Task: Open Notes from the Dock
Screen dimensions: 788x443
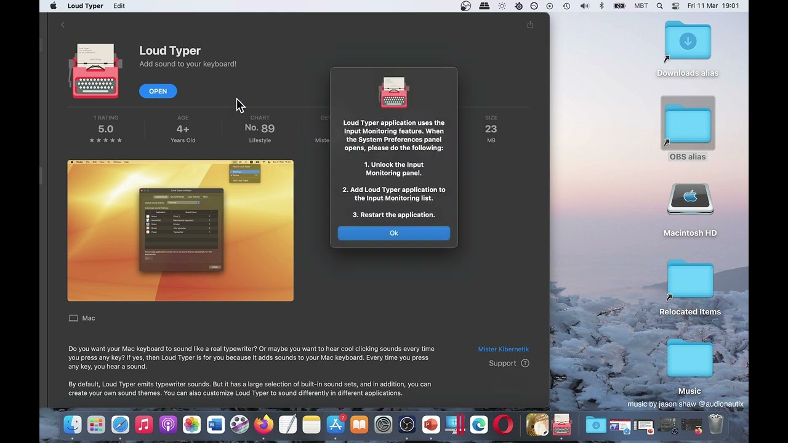Action: 312,425
